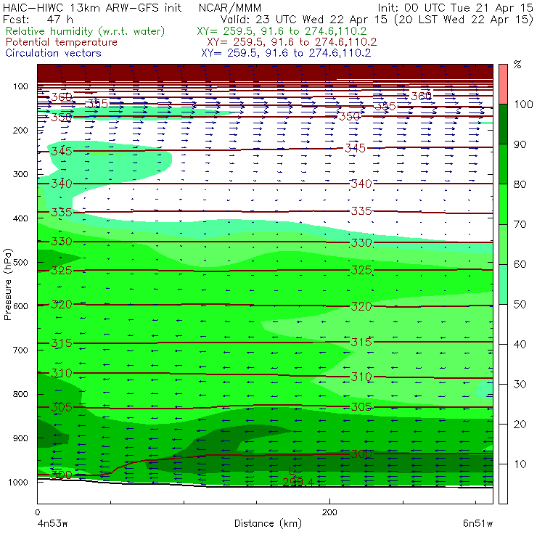Click the left-side "315" contour label
This screenshot has width=537, height=537.
click(62, 343)
